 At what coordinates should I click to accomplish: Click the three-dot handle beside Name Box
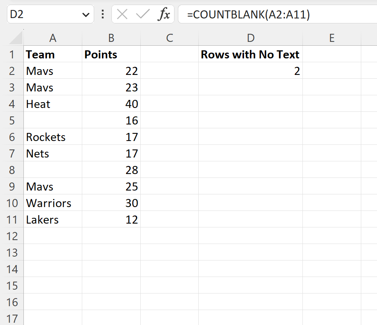click(x=103, y=15)
